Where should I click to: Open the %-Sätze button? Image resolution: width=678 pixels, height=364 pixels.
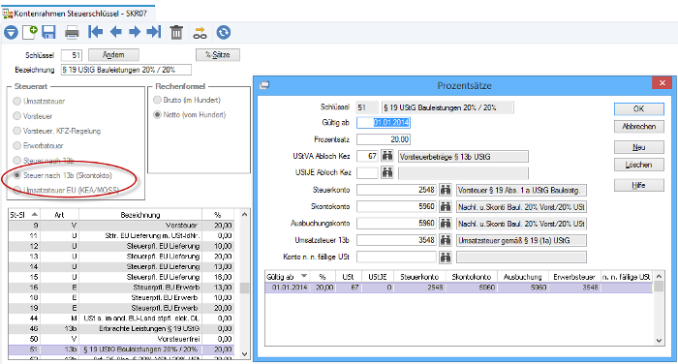click(x=218, y=55)
